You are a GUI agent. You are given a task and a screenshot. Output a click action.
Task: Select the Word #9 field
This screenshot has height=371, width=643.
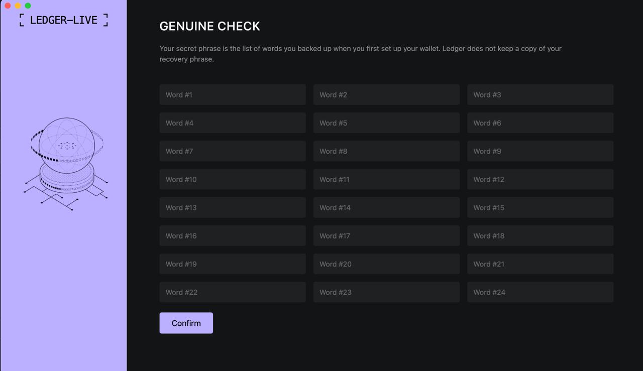click(x=540, y=151)
